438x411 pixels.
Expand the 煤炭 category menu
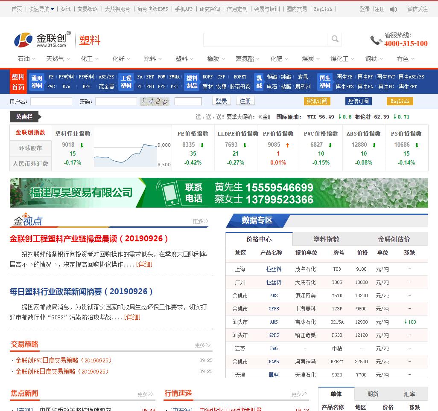coord(311,59)
